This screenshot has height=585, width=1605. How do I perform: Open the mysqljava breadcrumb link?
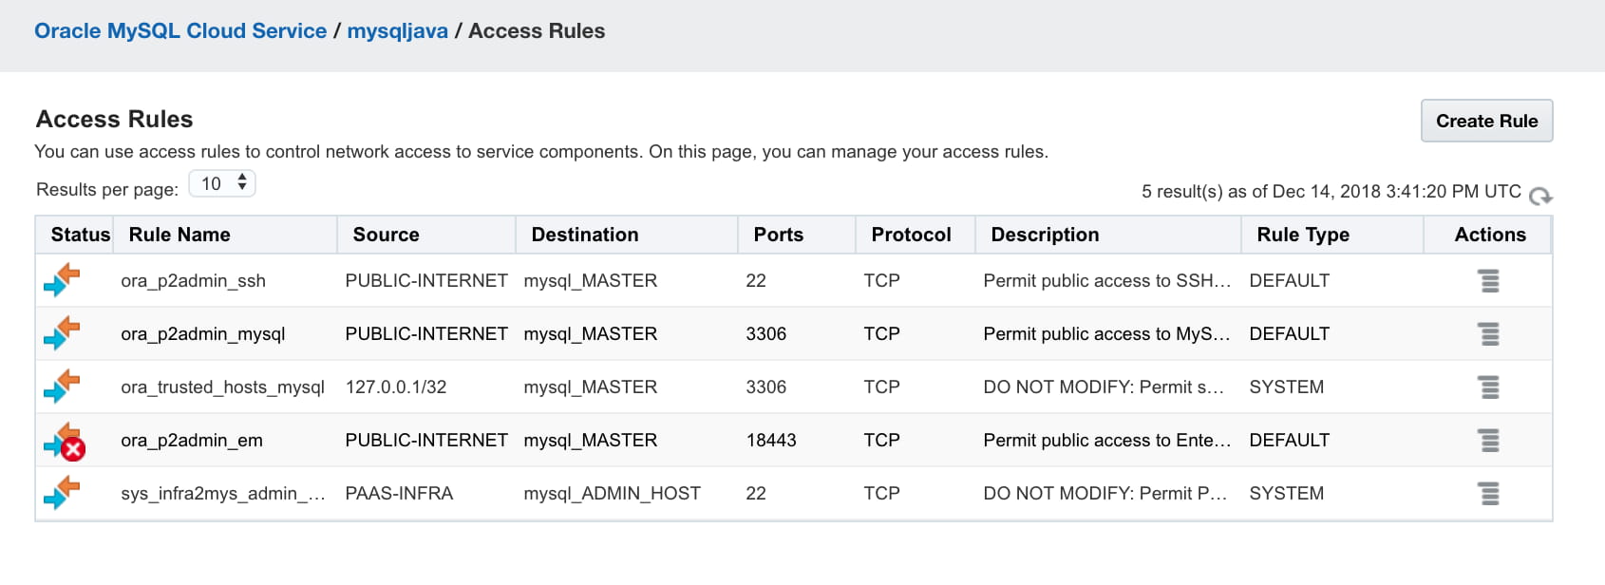coord(397,30)
